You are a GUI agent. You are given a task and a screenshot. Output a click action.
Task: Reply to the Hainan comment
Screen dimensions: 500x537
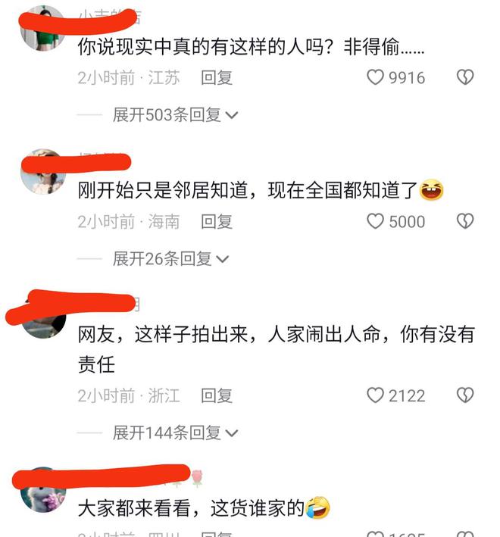(x=217, y=222)
